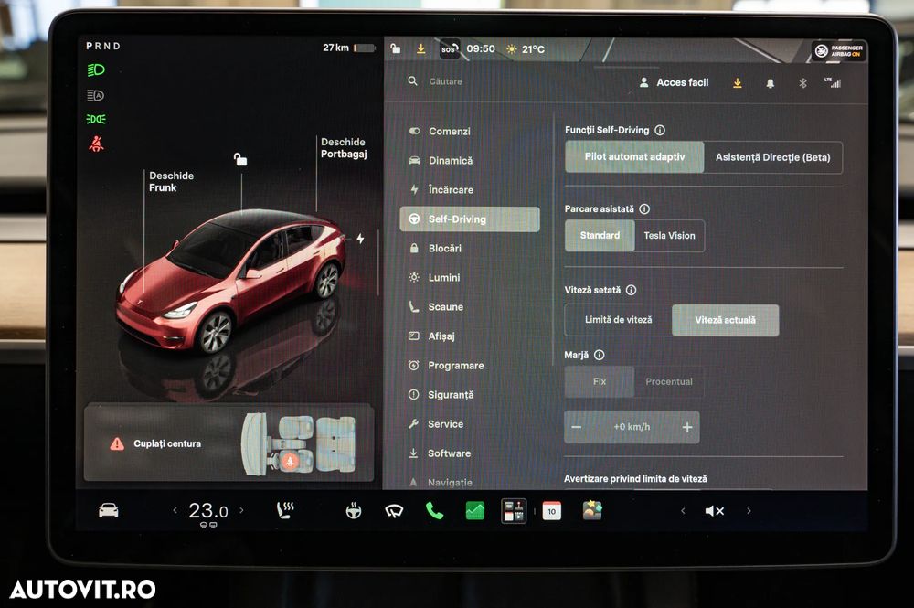This screenshot has width=914, height=608.
Task: Unmute the volume speaker icon
Action: [714, 511]
